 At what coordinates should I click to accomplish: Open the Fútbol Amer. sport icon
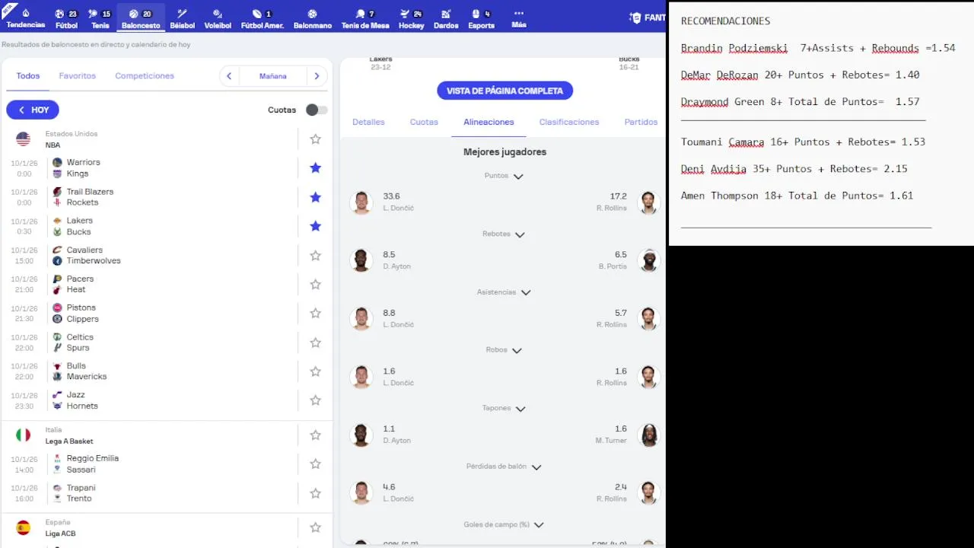pyautogui.click(x=256, y=14)
